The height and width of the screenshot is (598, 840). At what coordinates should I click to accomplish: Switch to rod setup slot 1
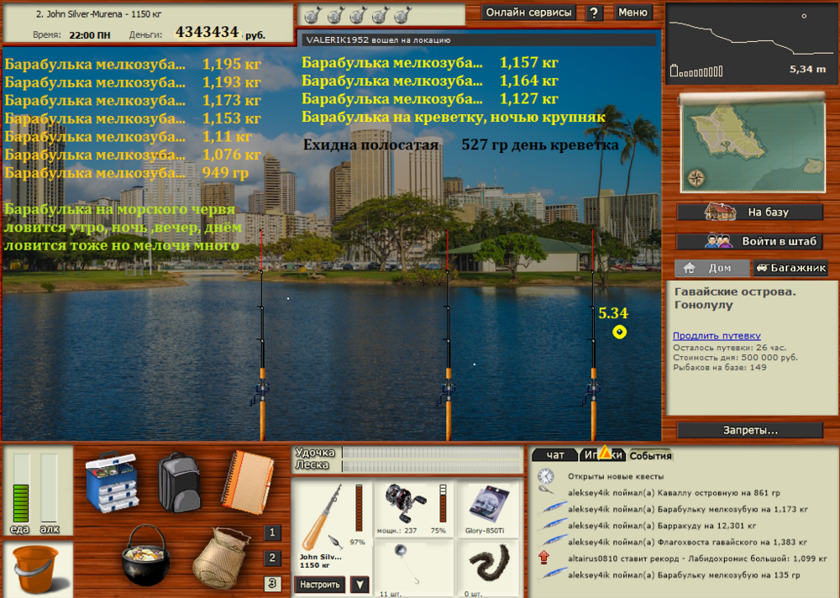pyautogui.click(x=272, y=532)
